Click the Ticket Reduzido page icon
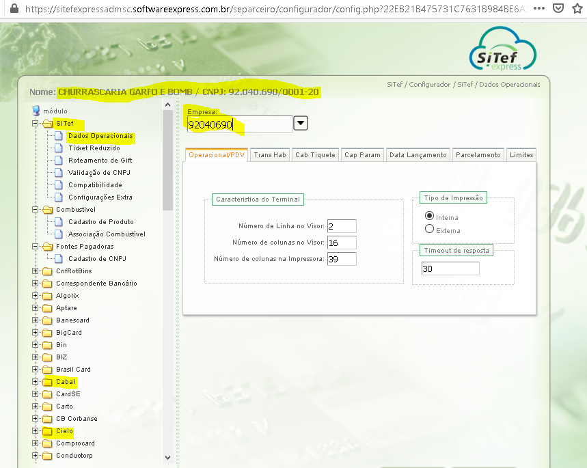 click(59, 148)
